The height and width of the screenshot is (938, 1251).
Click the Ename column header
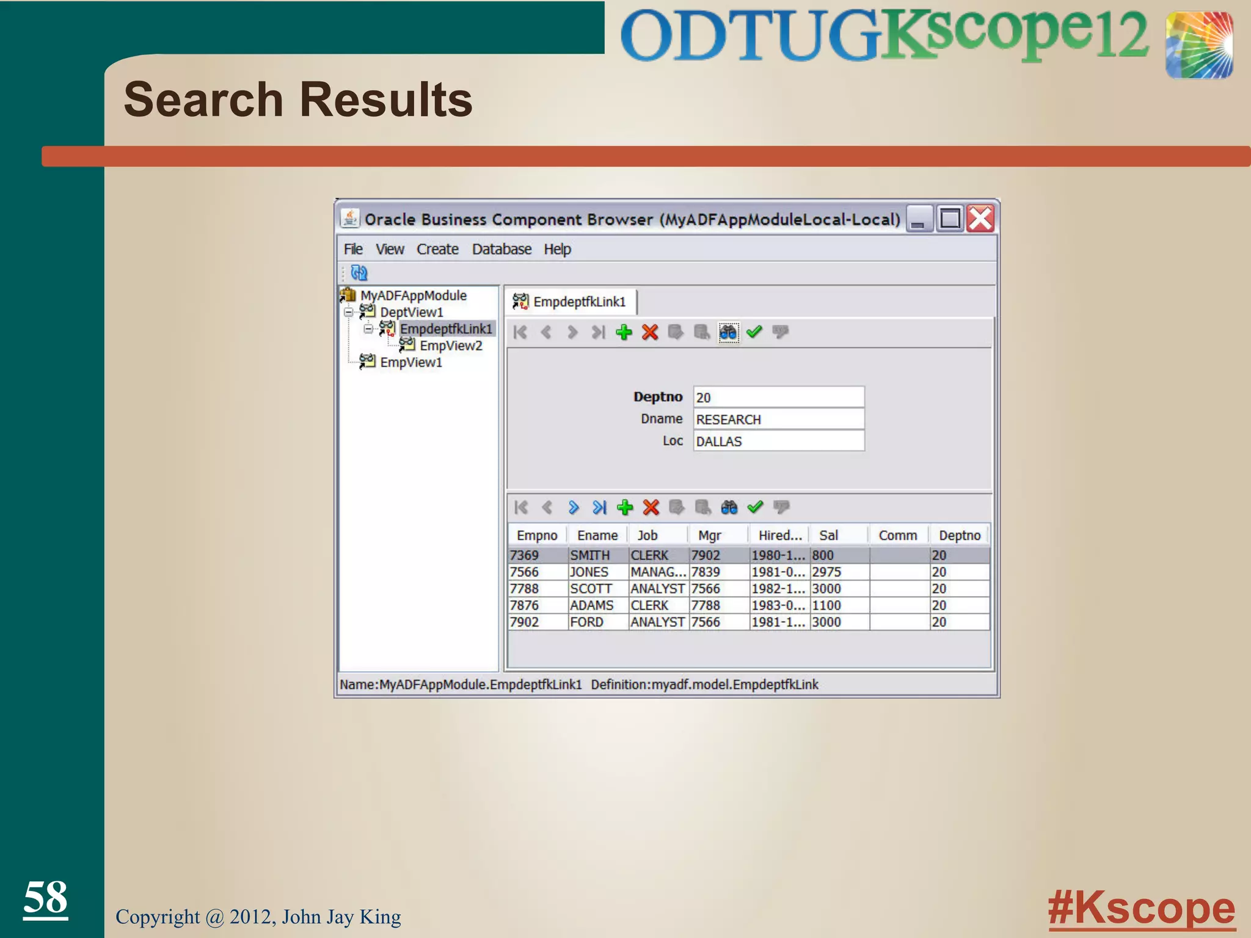(597, 536)
